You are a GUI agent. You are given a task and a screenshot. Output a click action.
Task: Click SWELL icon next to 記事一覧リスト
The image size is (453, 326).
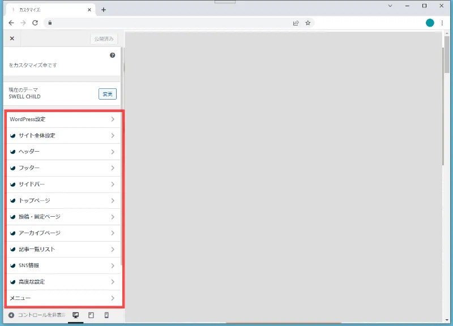tap(12, 250)
